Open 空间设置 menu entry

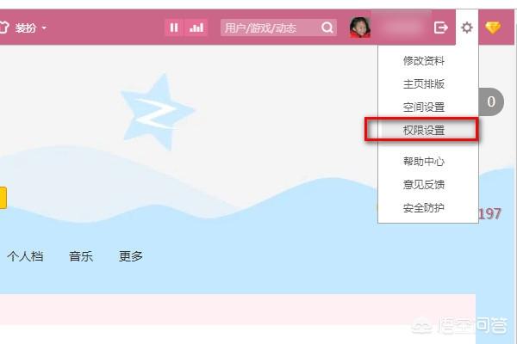pyautogui.click(x=424, y=107)
